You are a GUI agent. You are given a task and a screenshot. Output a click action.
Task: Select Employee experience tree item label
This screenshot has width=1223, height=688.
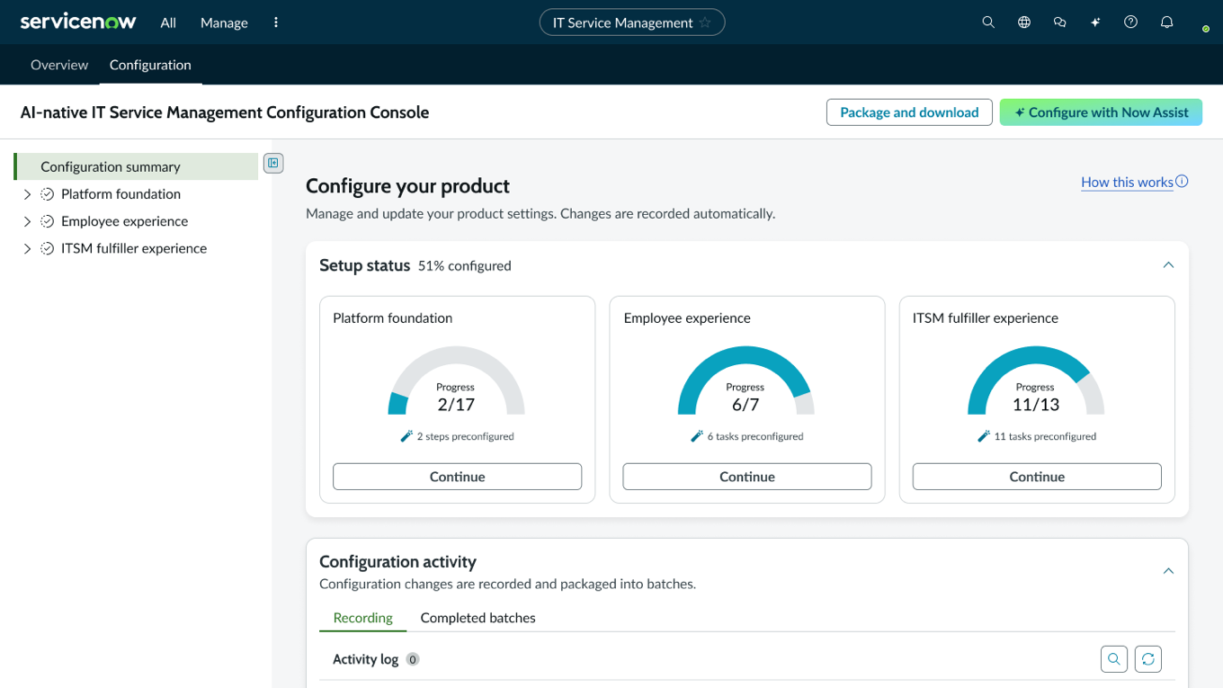pyautogui.click(x=125, y=221)
